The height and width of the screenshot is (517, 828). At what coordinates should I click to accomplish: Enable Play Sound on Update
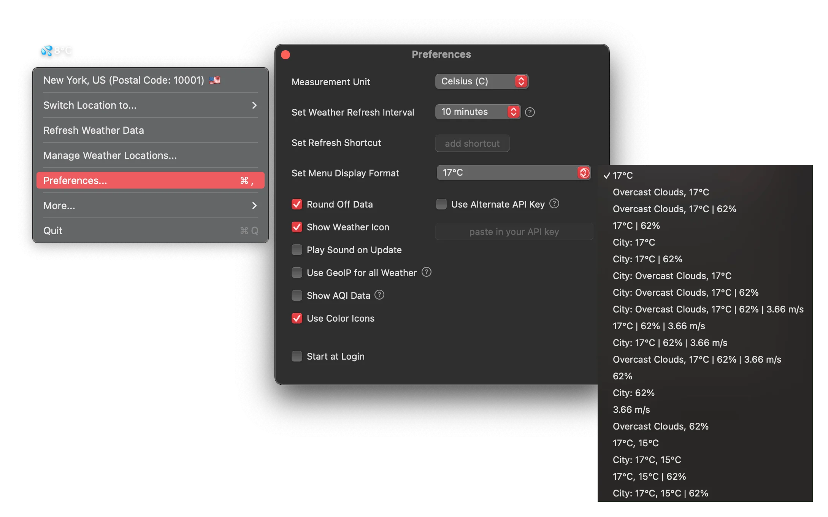click(297, 250)
